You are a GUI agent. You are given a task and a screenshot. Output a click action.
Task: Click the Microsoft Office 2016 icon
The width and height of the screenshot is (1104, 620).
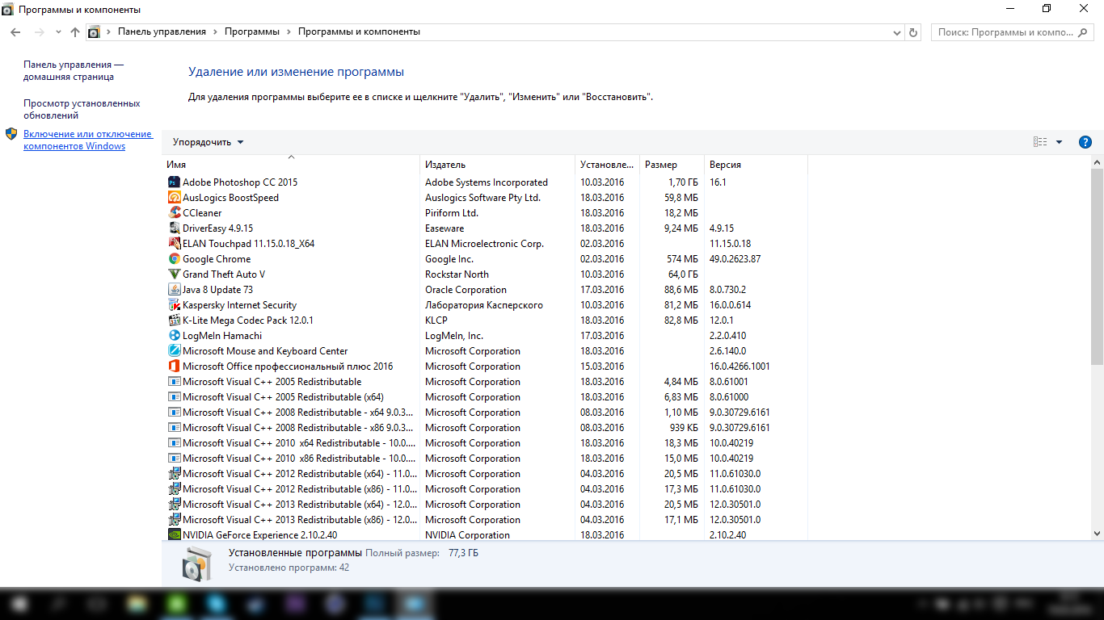pos(174,367)
